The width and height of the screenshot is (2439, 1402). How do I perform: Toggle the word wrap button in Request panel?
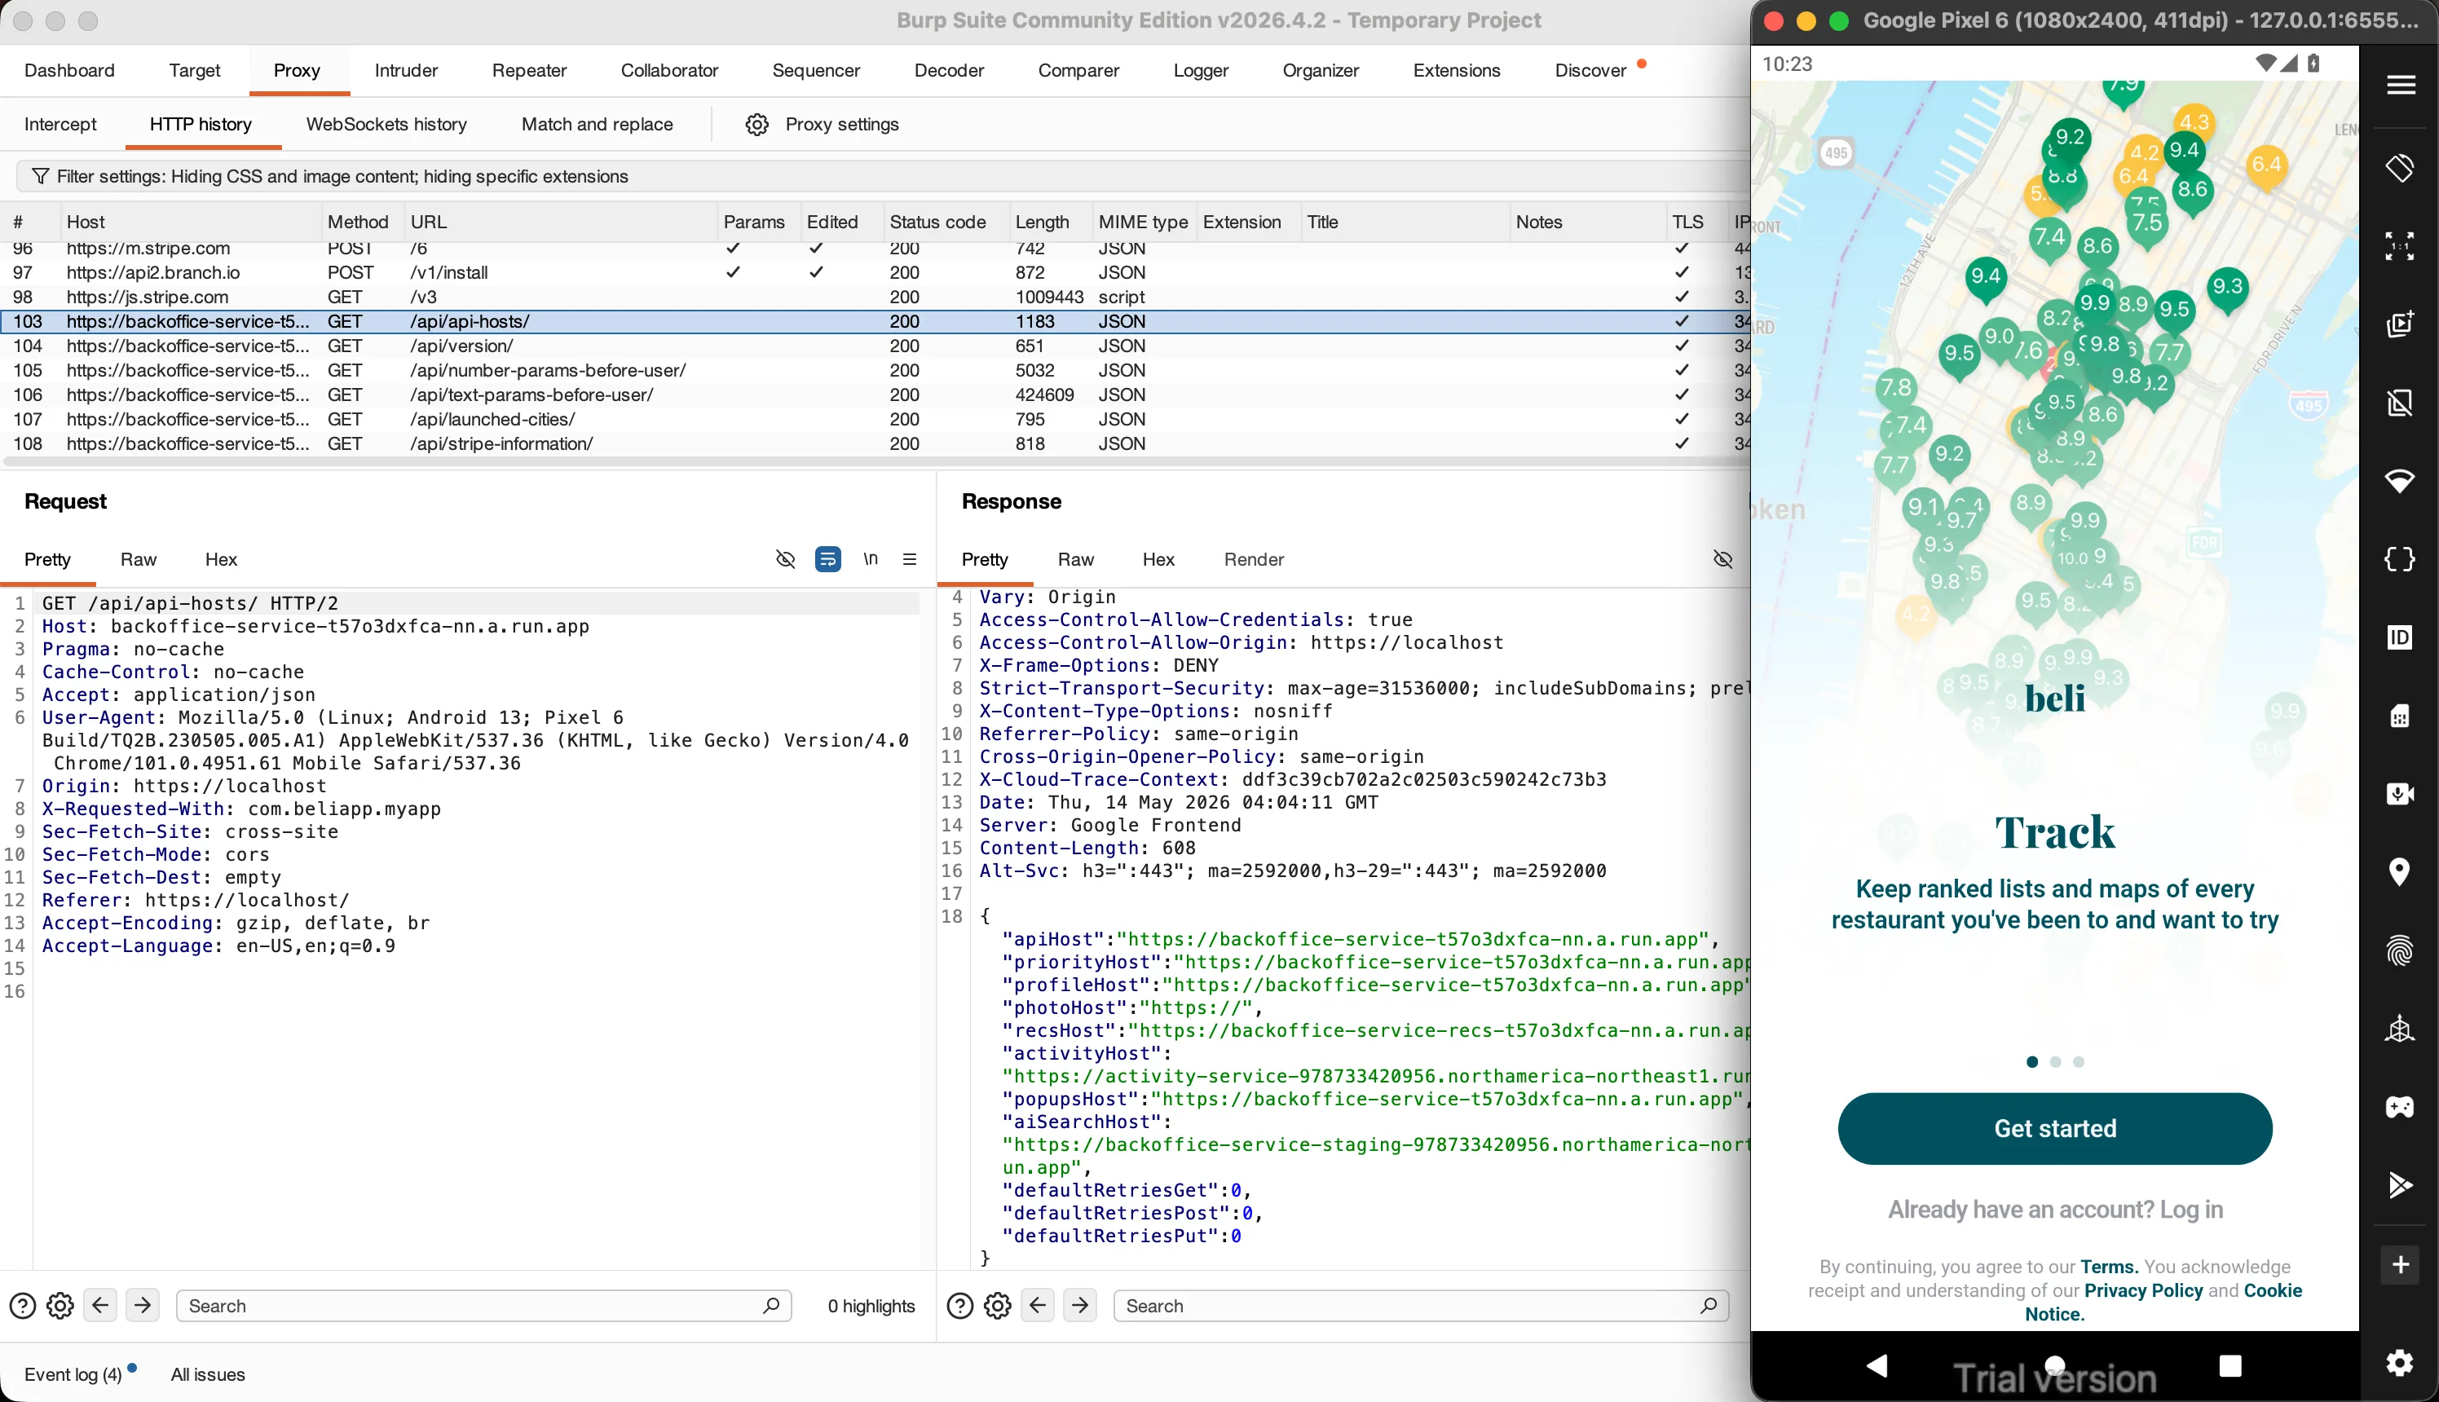coord(828,559)
